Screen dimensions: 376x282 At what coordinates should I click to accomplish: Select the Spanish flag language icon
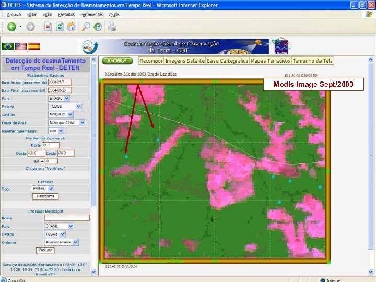point(34,46)
